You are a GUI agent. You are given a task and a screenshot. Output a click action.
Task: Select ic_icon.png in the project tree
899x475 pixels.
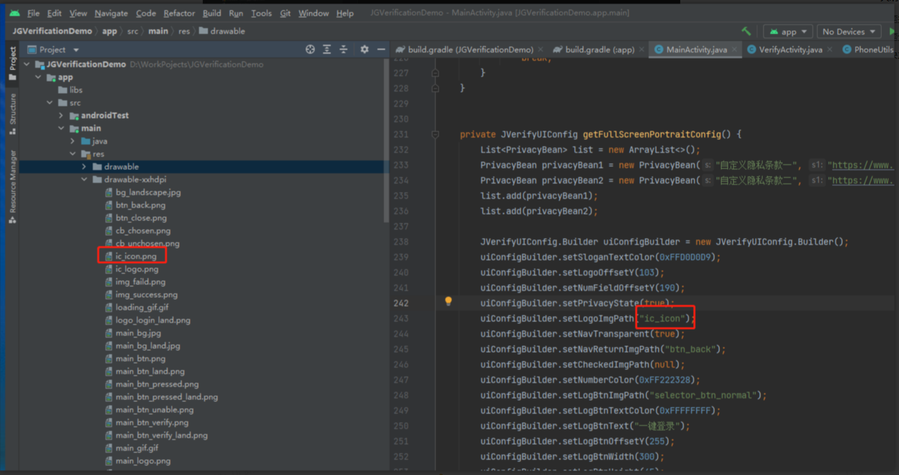click(136, 256)
